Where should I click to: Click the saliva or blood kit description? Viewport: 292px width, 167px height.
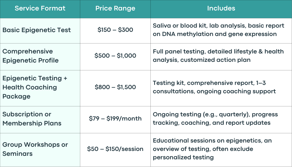[218, 30]
